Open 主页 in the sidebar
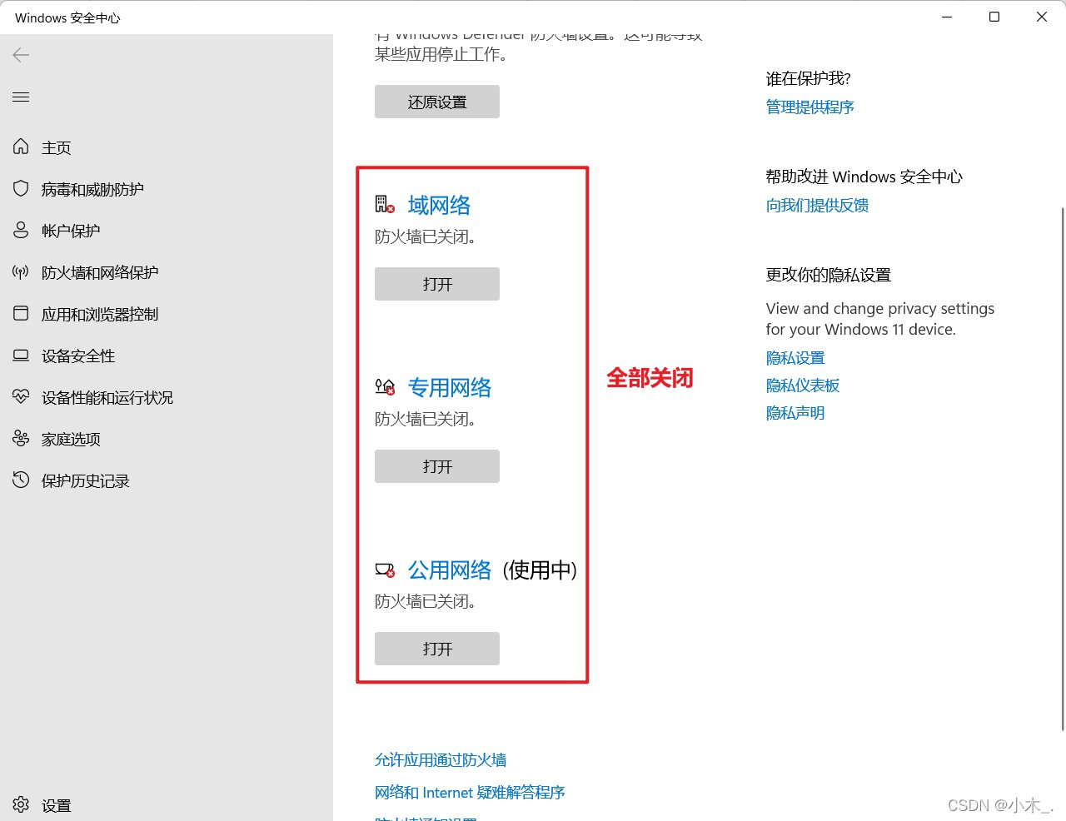The image size is (1066, 821). click(x=57, y=147)
